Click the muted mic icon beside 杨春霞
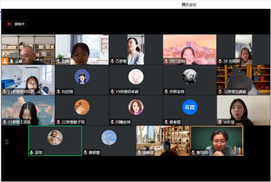The width and height of the screenshot is (271, 182). coord(166,122)
